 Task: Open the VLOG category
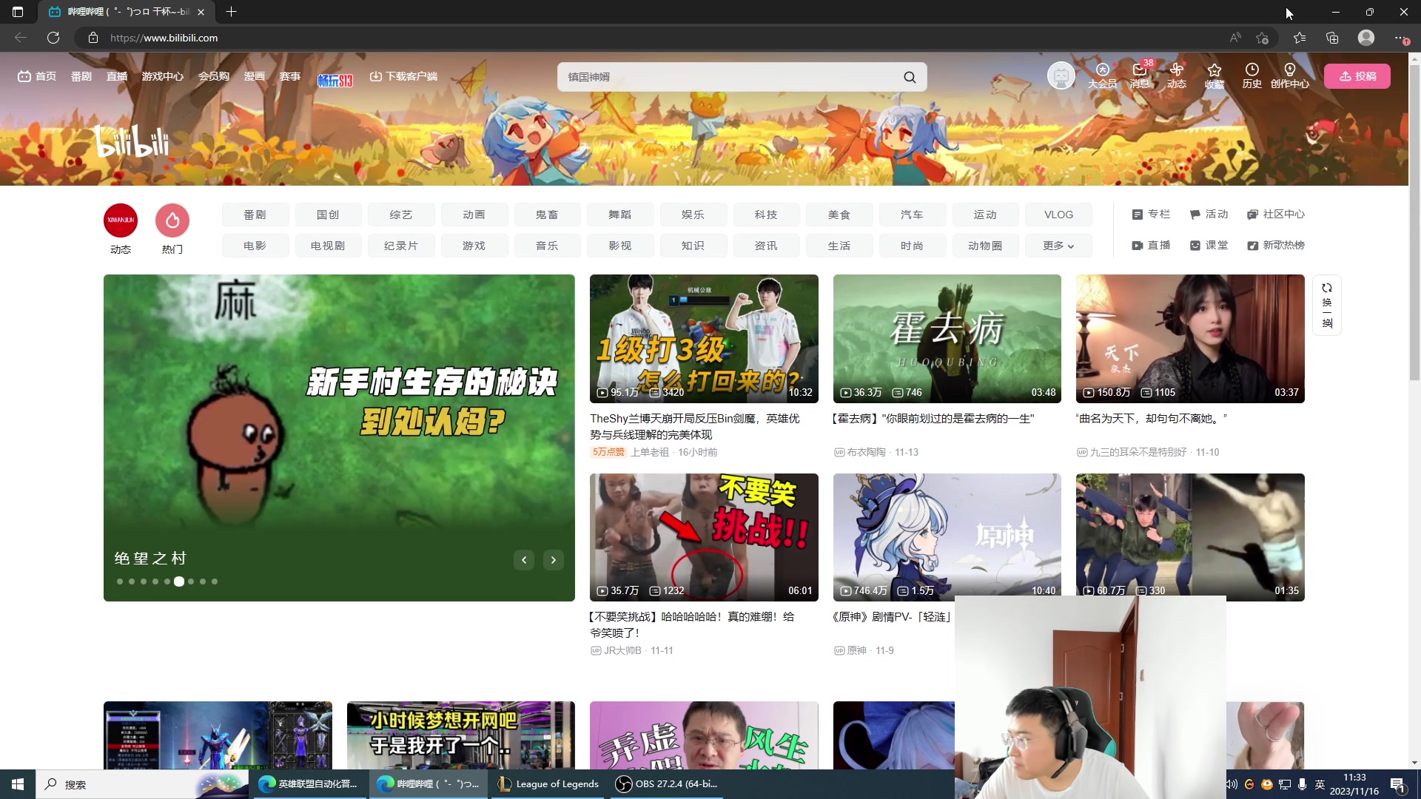pos(1058,215)
